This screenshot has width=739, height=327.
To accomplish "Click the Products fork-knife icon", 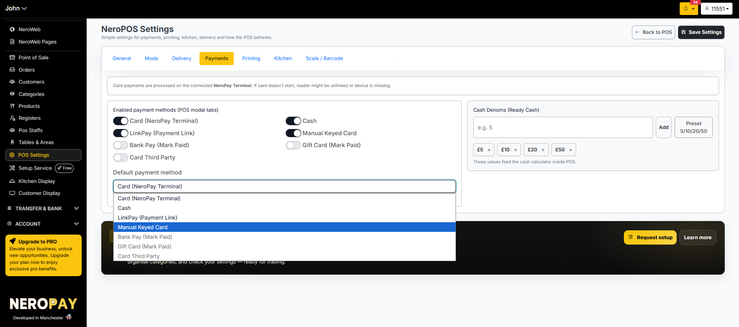I will coord(12,106).
